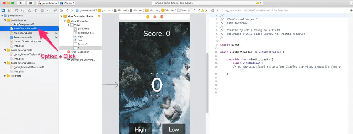
Task: Choose the iPhone 7 run destination
Action: (x=67, y=3)
